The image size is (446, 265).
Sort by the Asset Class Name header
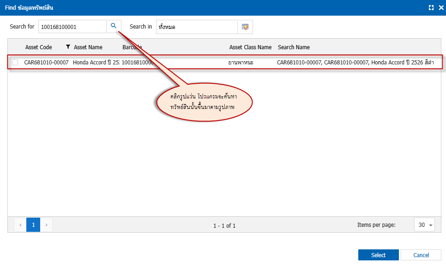[x=250, y=47]
